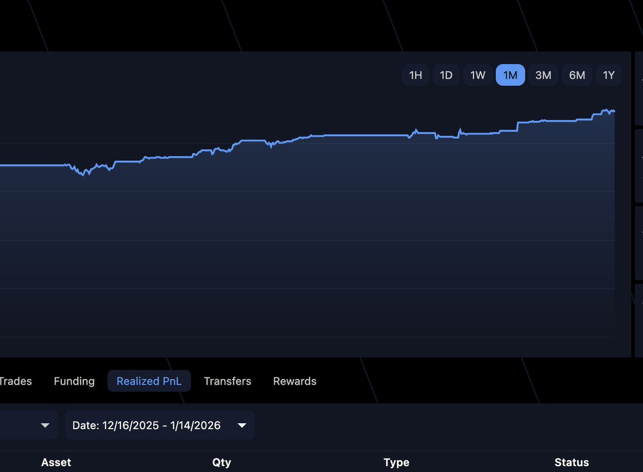Click the date dropdown chevron arrow
Screen dimensions: 643x472
pos(242,425)
